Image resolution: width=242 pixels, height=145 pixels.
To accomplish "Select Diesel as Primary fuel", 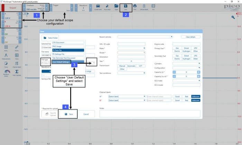I will 186,48.
